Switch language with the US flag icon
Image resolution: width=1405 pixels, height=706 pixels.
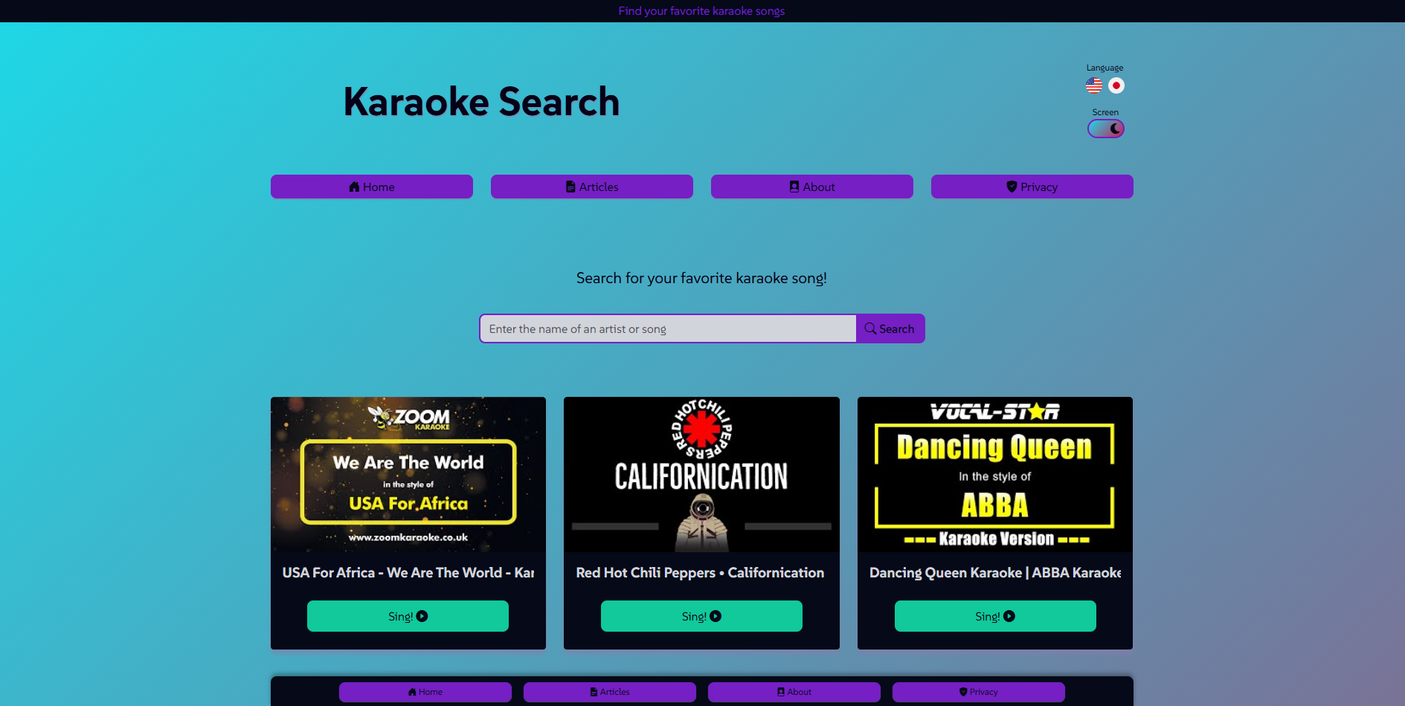[x=1093, y=85]
